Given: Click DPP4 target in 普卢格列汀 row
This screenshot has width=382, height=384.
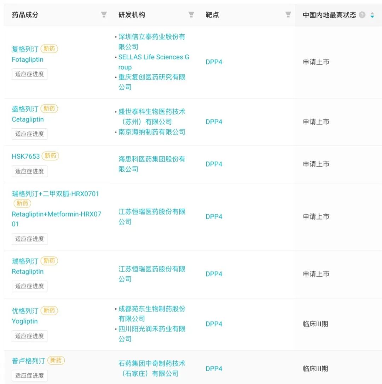Looking at the screenshot, I should click(x=214, y=368).
